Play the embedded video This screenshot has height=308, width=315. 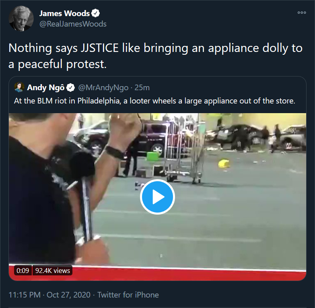point(157,196)
